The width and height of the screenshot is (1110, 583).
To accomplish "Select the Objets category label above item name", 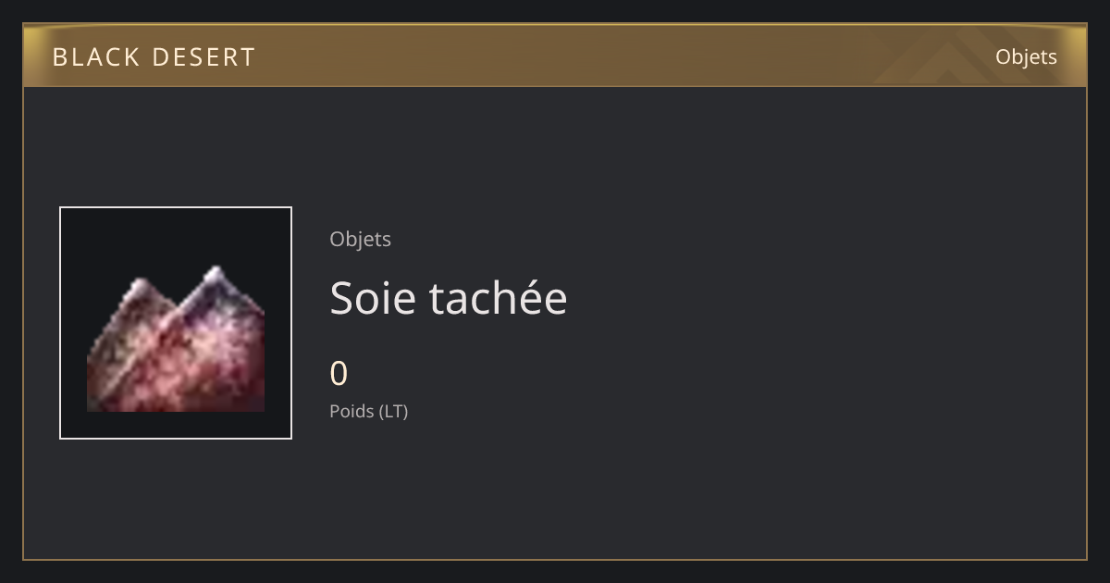I will coord(360,239).
